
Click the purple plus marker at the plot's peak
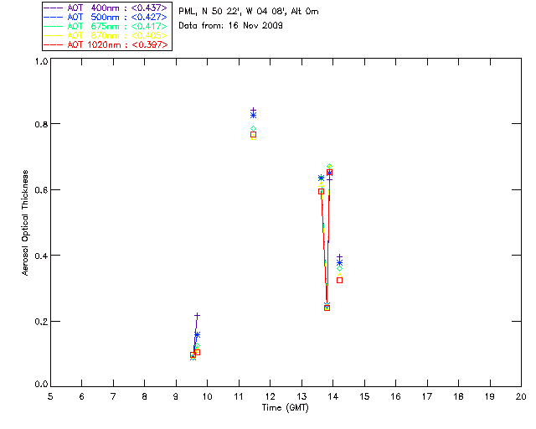[253, 111]
